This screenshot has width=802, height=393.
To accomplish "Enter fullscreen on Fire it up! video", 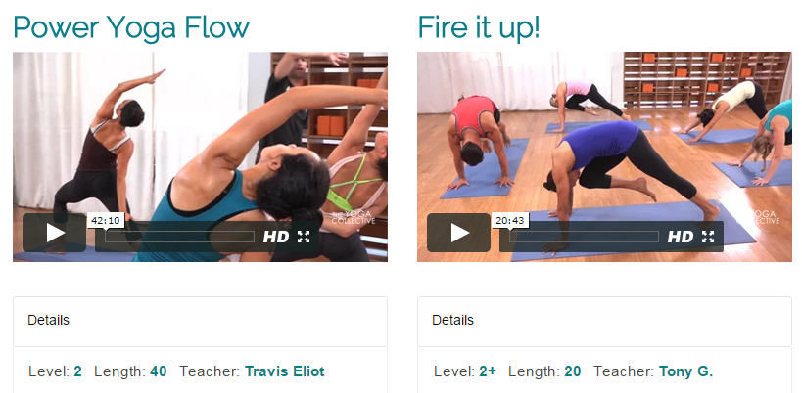I will [708, 237].
